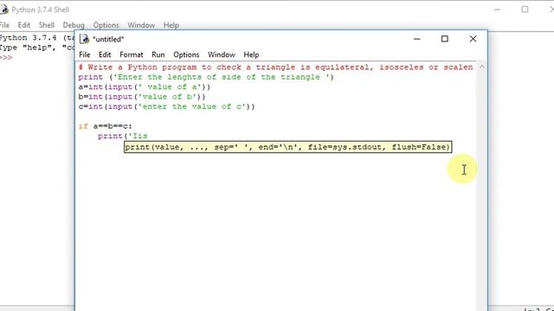Open the Edit menu in untitled editor
The image size is (554, 311).
pyautogui.click(x=105, y=54)
